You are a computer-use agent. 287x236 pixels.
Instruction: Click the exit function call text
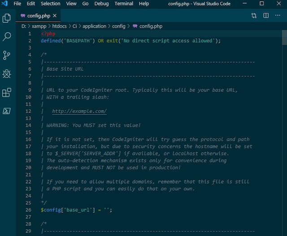(x=112, y=41)
